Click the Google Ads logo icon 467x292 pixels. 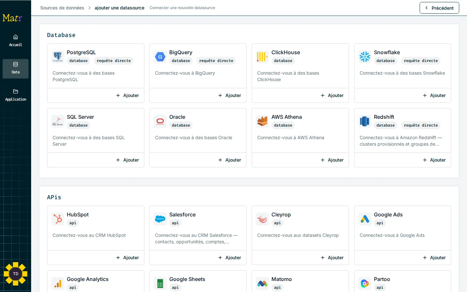pyautogui.click(x=365, y=219)
